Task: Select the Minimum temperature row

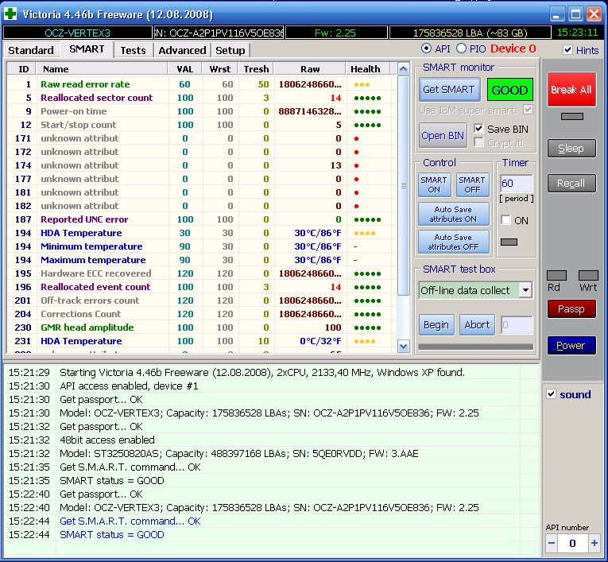Action: (202, 246)
